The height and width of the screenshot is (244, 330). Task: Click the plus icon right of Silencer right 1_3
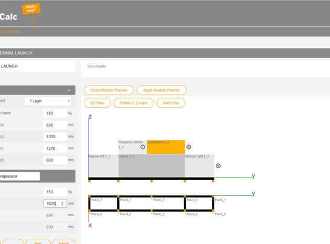point(218,166)
